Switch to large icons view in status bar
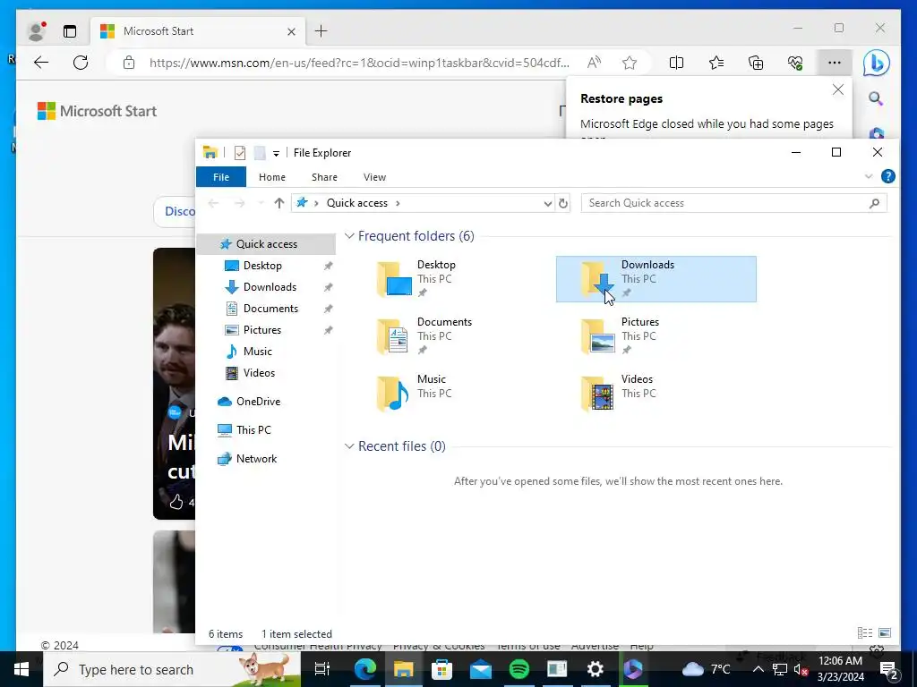This screenshot has width=917, height=687. coord(885,633)
